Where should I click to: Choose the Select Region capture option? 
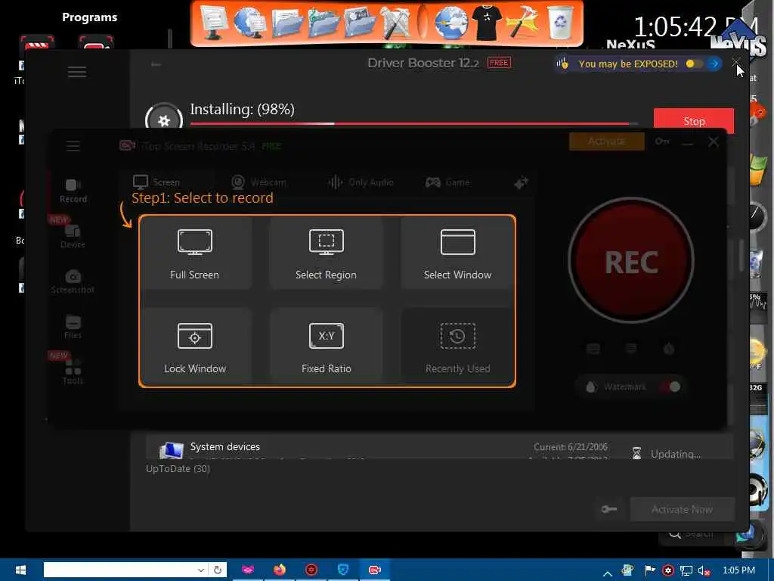(327, 253)
